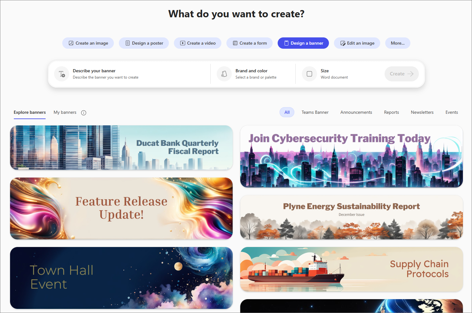Image resolution: width=472 pixels, height=313 pixels.
Task: Click the Describe your banner input field
Action: coord(126,74)
